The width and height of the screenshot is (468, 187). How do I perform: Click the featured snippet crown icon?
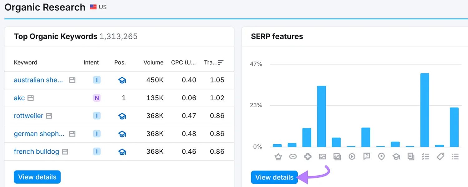click(x=278, y=156)
